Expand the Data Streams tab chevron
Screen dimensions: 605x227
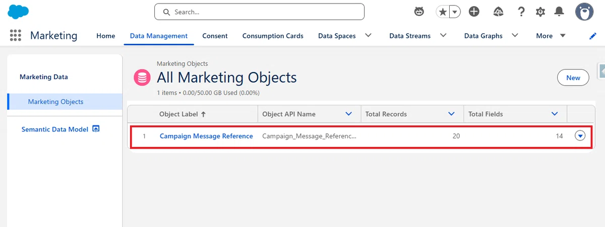(443, 35)
